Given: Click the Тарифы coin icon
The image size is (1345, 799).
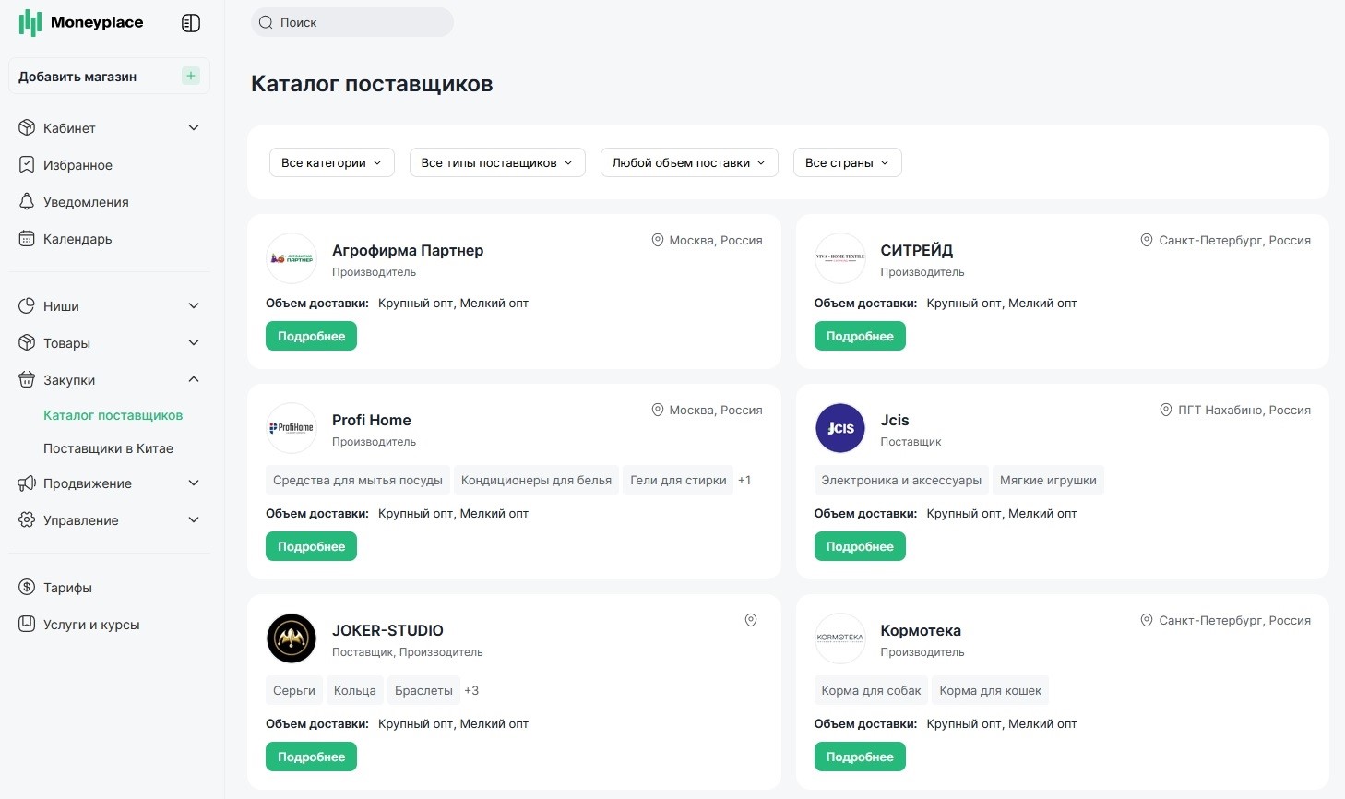Looking at the screenshot, I should click(x=27, y=587).
